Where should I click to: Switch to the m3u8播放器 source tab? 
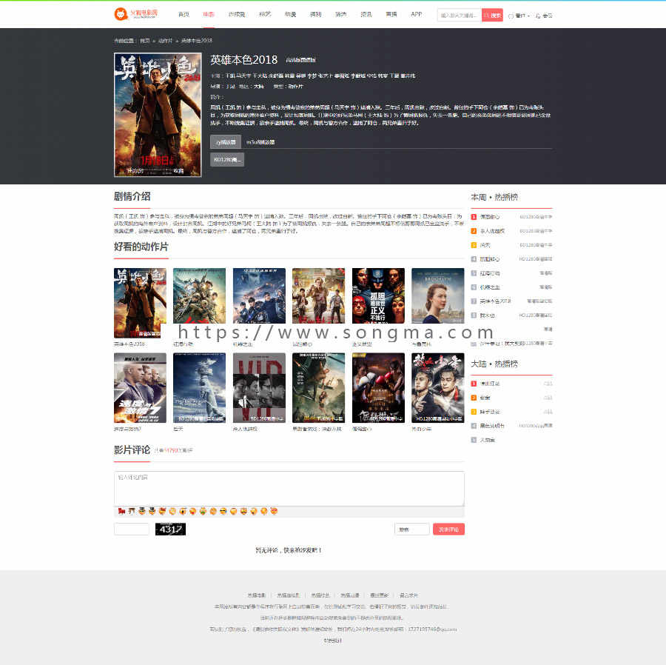tap(260, 142)
